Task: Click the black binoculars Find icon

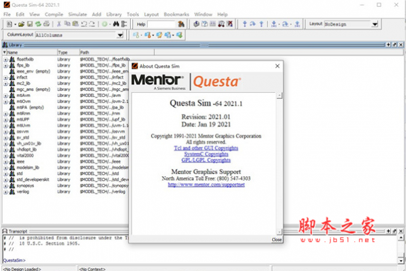Action: 116,24
